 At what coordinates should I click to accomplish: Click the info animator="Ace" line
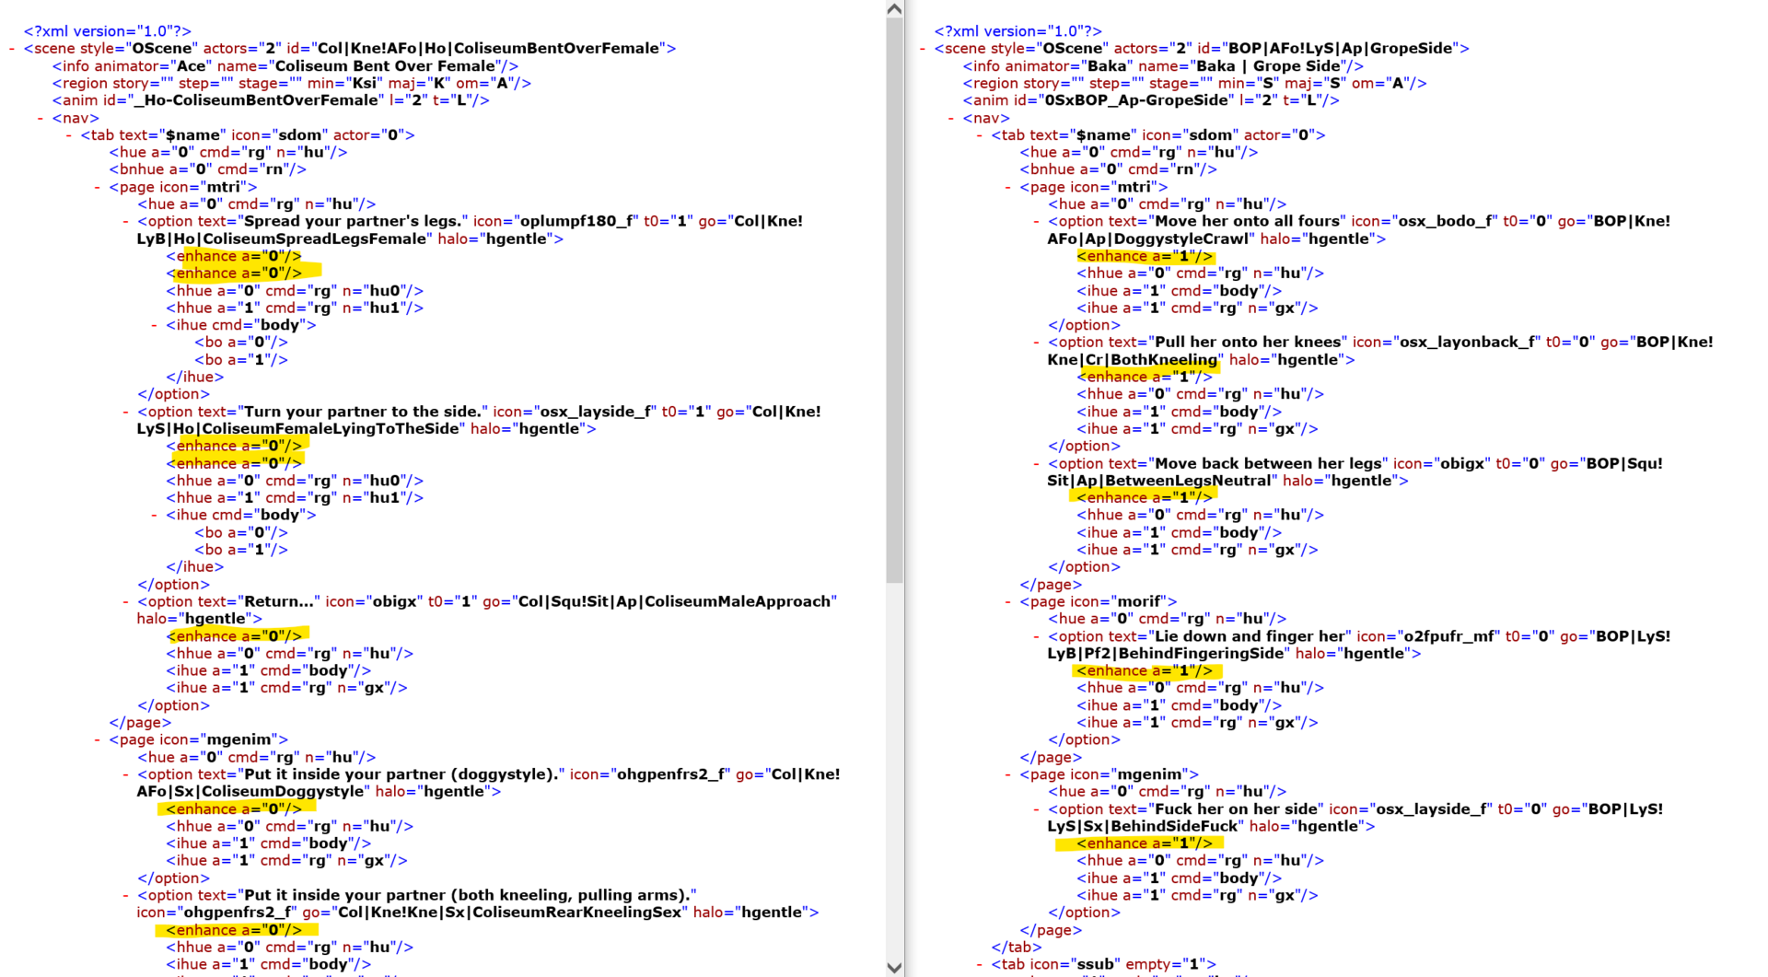285,66
